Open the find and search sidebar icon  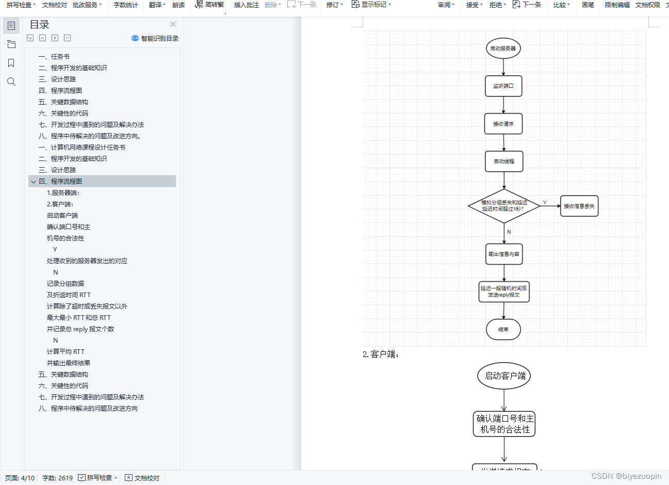coord(11,82)
